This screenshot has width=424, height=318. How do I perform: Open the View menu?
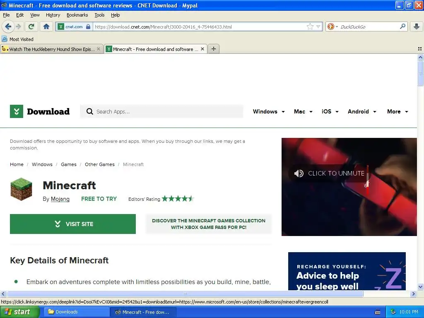[35, 15]
